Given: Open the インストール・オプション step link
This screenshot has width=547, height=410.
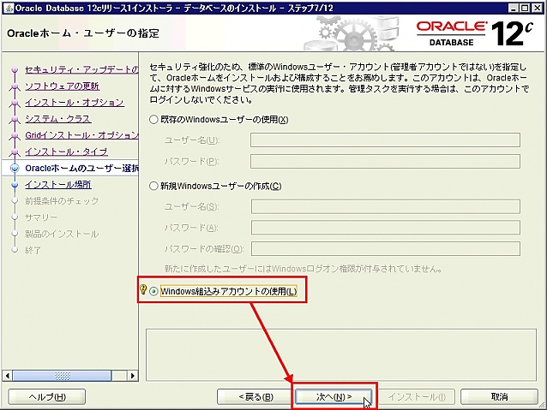Looking at the screenshot, I should point(75,103).
